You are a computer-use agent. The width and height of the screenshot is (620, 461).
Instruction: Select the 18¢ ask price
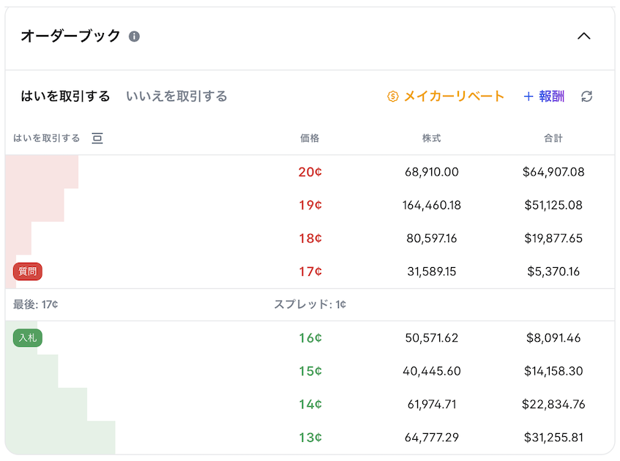click(310, 239)
